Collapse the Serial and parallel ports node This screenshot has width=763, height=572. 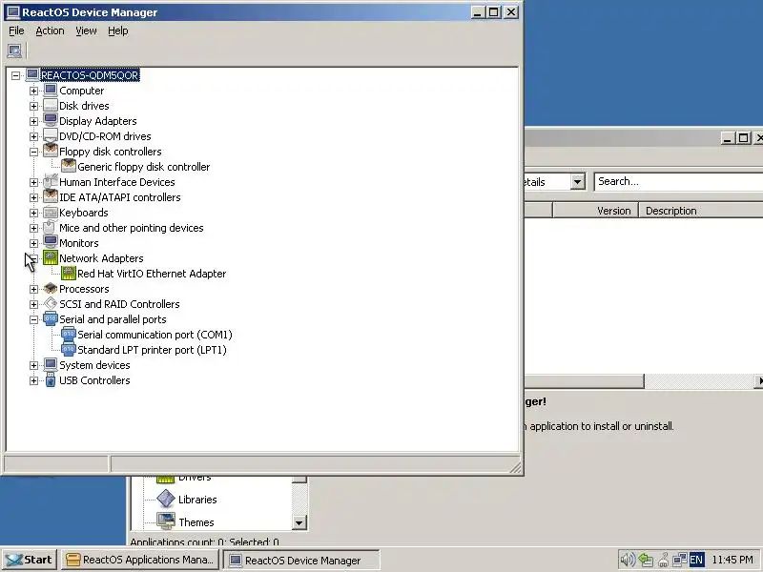click(x=33, y=319)
